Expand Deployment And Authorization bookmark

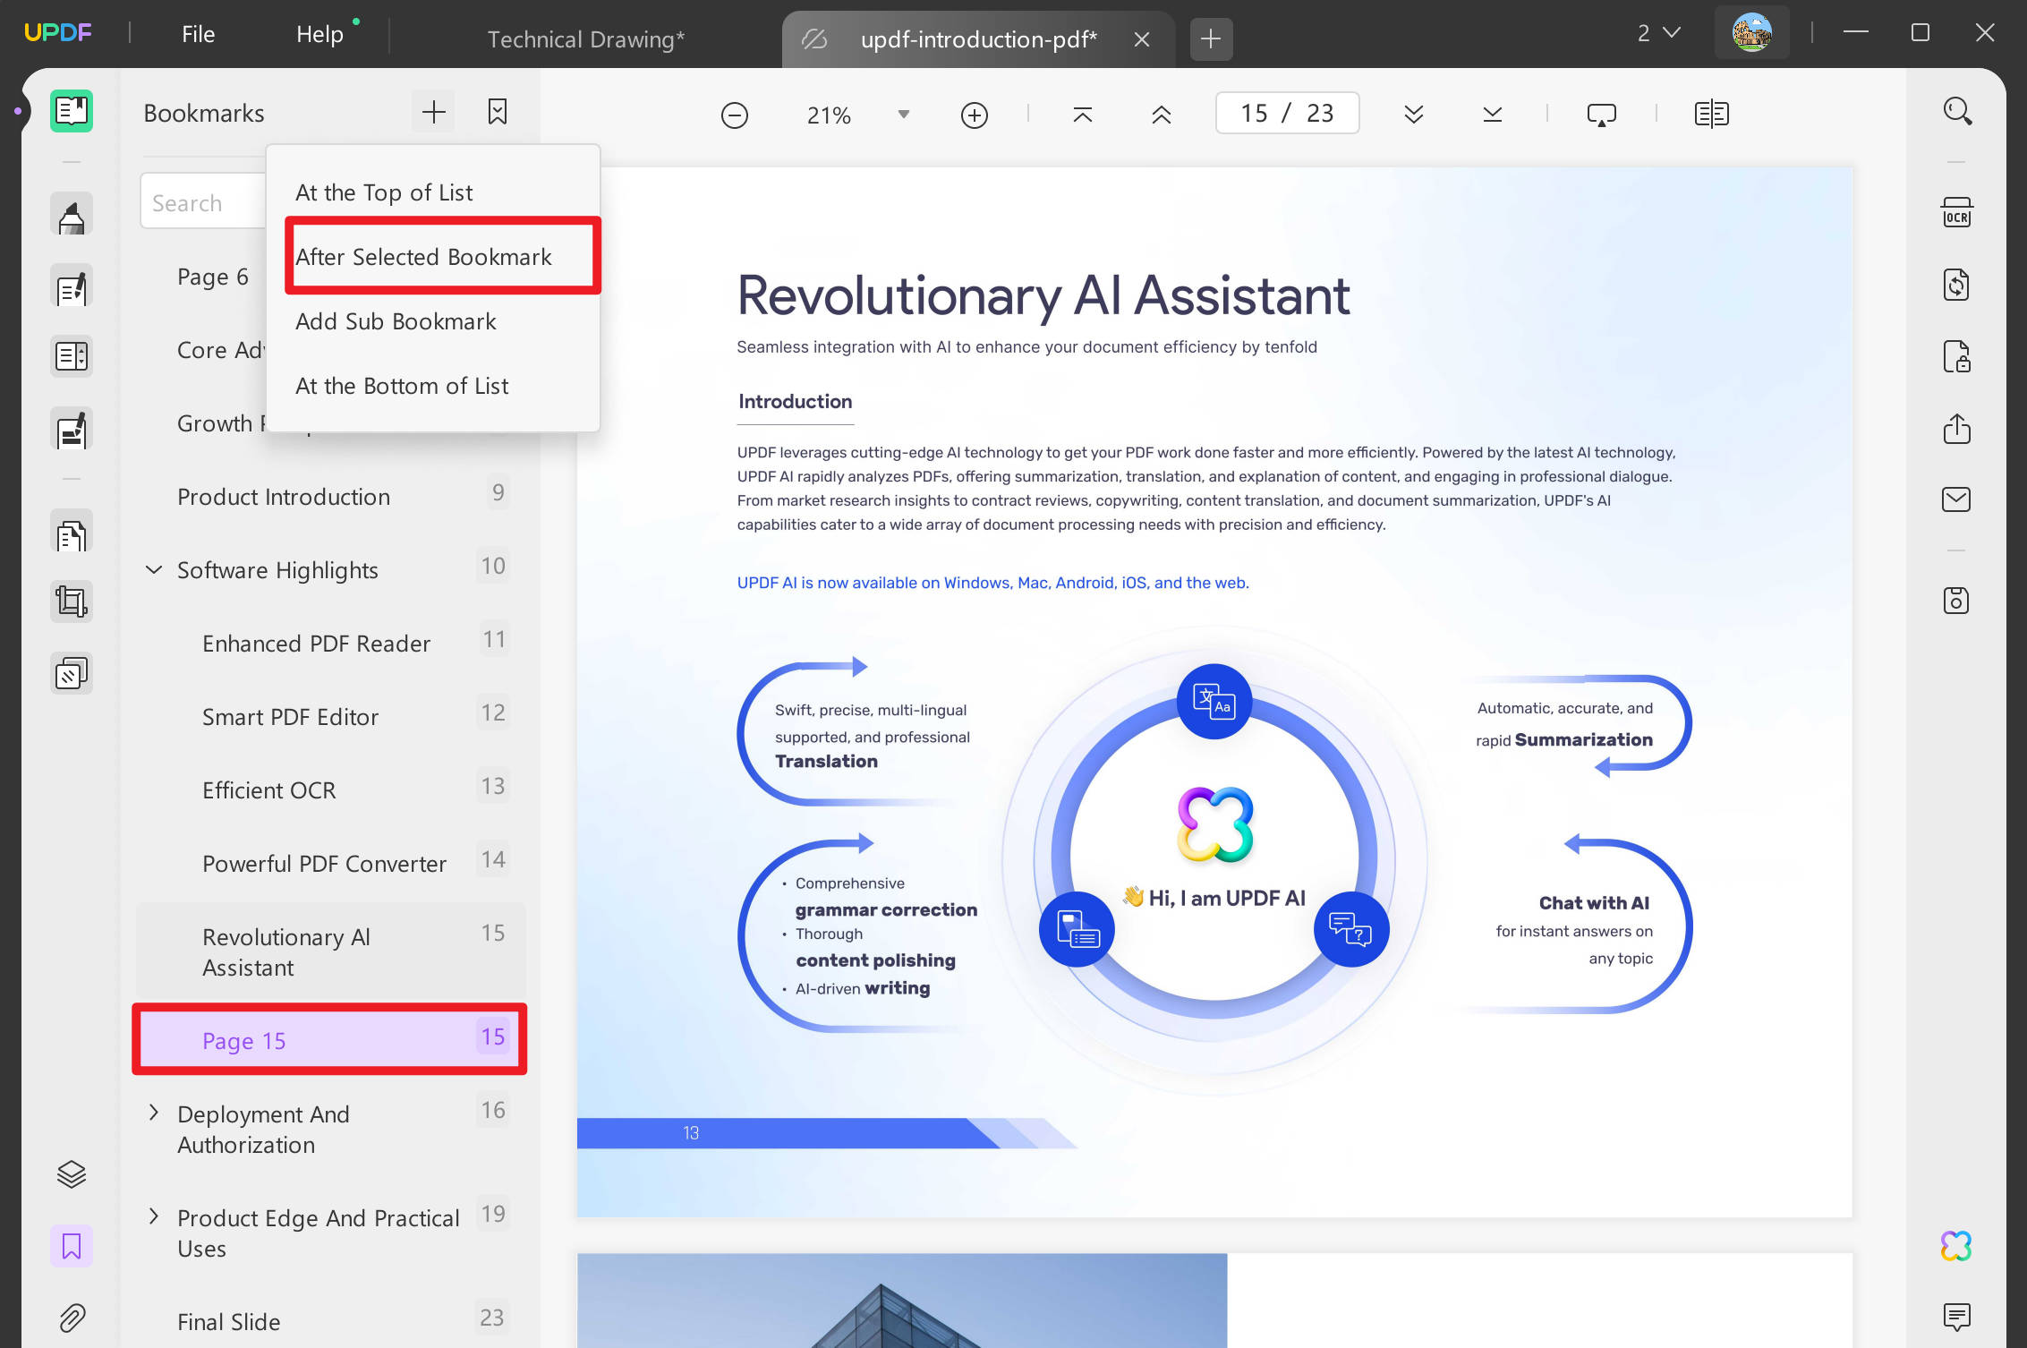point(154,1113)
